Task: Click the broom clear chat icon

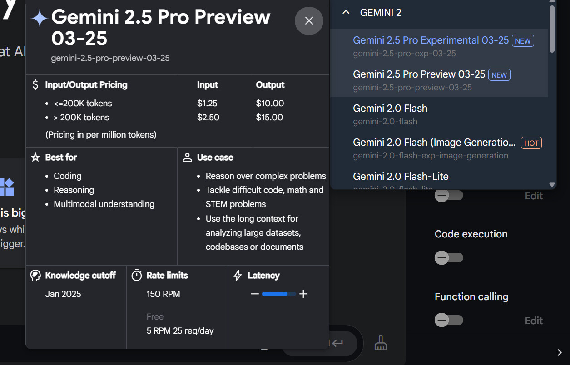Action: tap(381, 343)
